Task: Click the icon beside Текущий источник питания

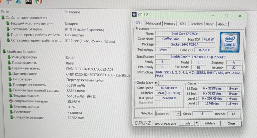Action: [x=8, y=23]
